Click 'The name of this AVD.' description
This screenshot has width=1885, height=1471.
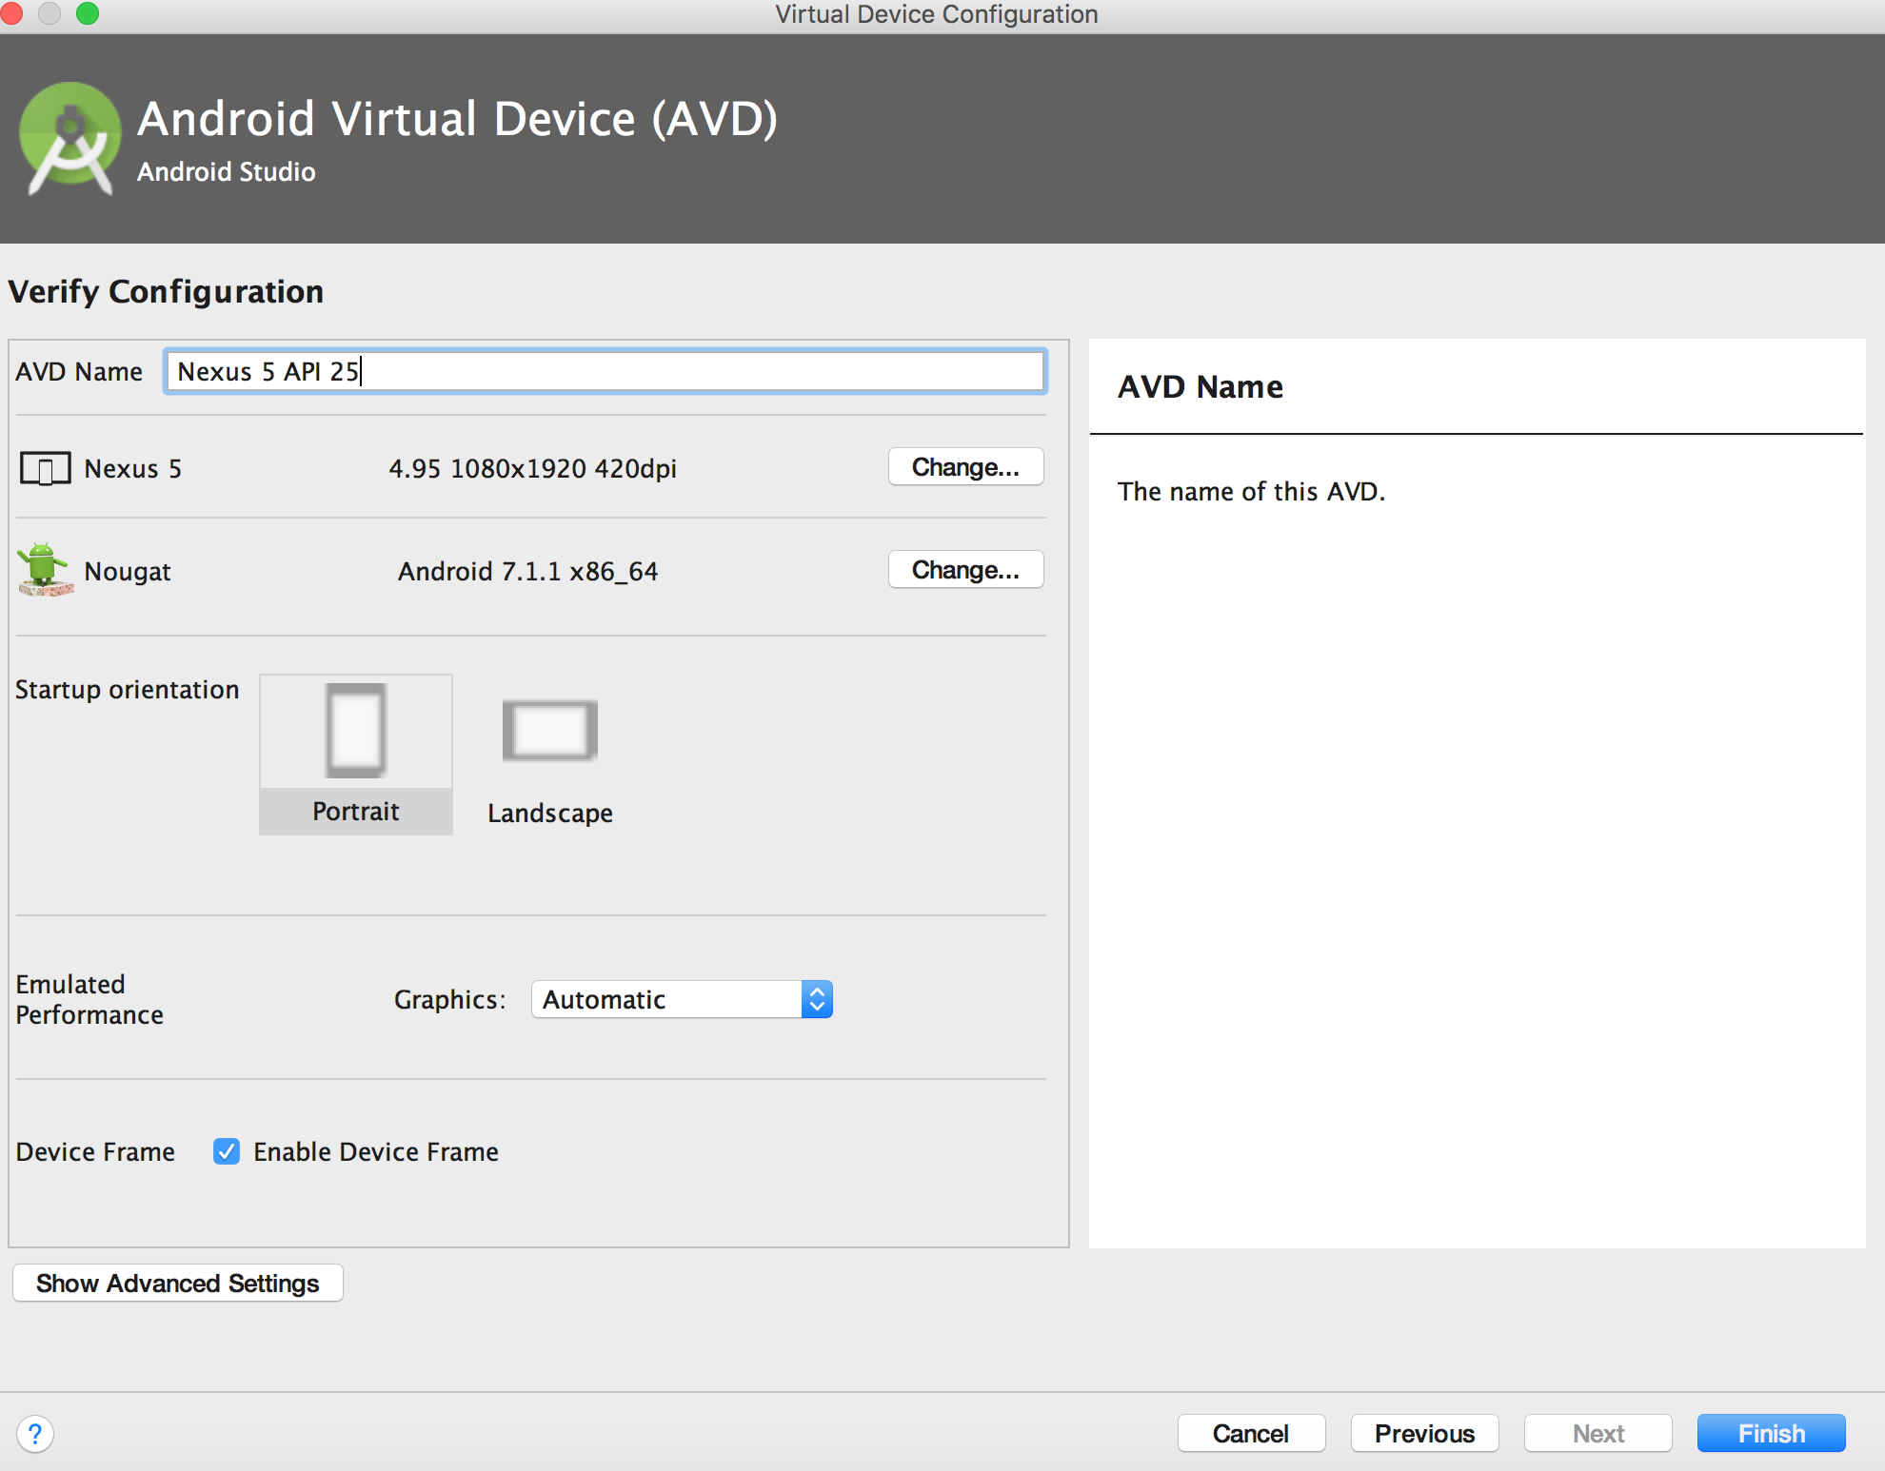click(1251, 492)
